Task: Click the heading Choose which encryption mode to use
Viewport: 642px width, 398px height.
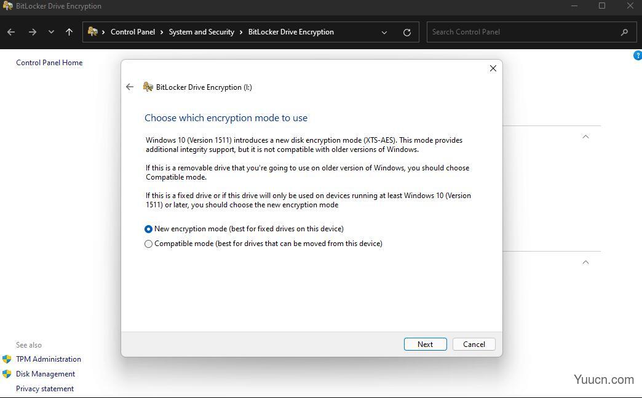Action: pyautogui.click(x=226, y=118)
